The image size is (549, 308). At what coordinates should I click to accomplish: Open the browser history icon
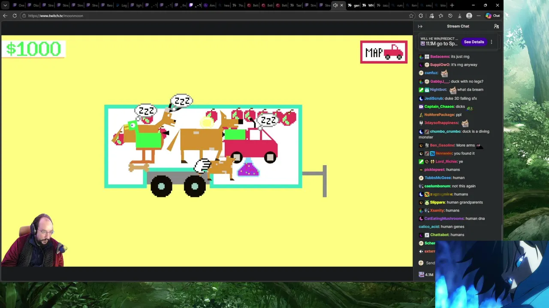point(450,16)
